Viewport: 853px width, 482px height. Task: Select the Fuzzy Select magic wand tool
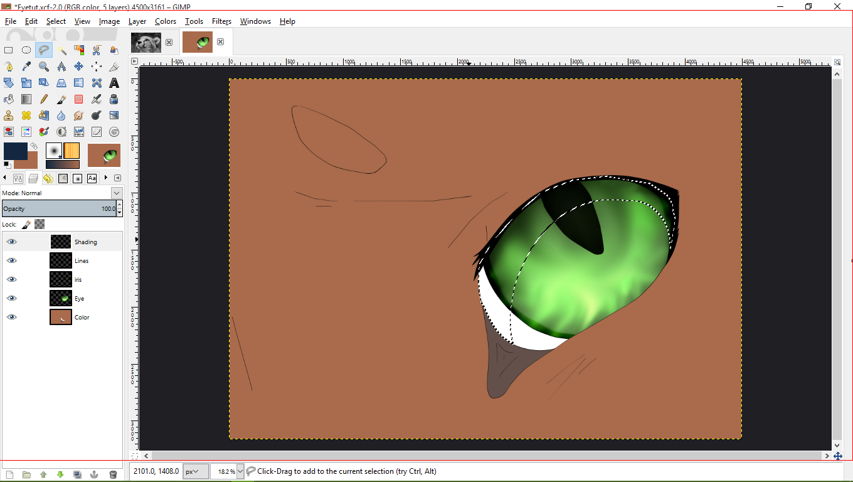(61, 50)
